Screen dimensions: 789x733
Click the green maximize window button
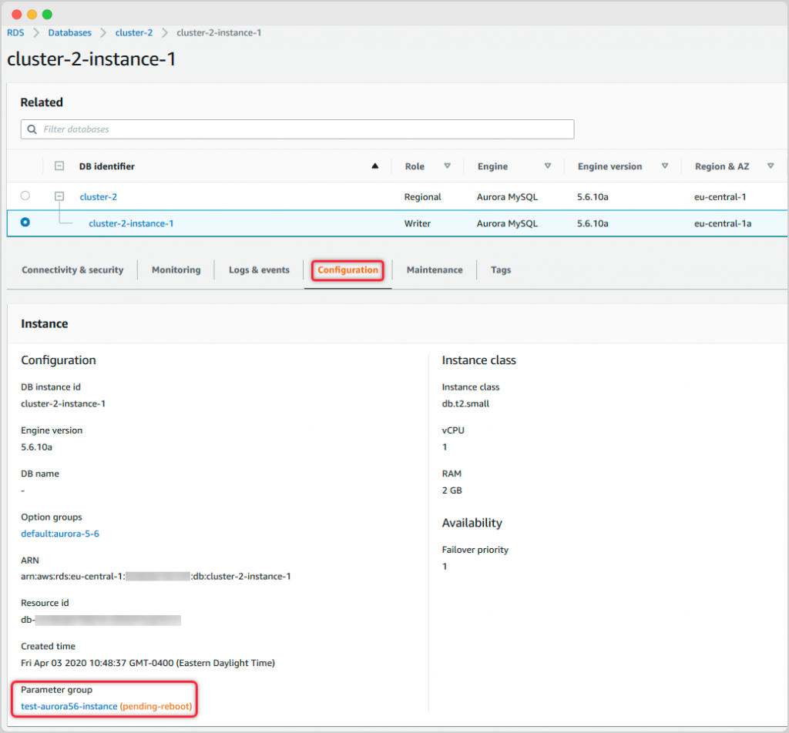click(47, 15)
